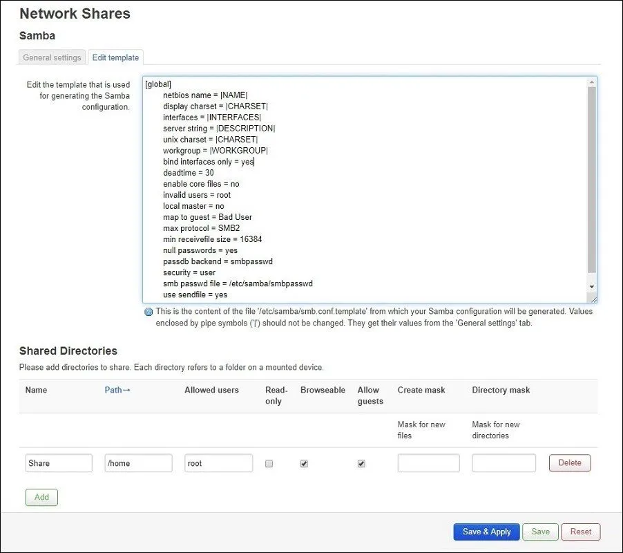623x553 pixels.
Task: Add a new shared directory
Action: coord(41,497)
